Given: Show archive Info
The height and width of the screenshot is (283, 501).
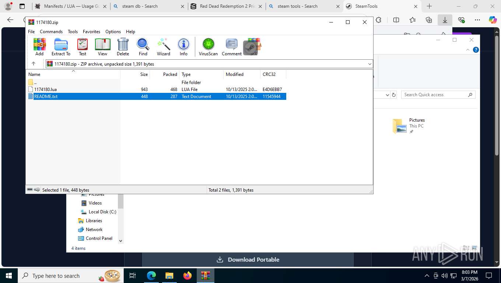Looking at the screenshot, I should click(x=183, y=47).
